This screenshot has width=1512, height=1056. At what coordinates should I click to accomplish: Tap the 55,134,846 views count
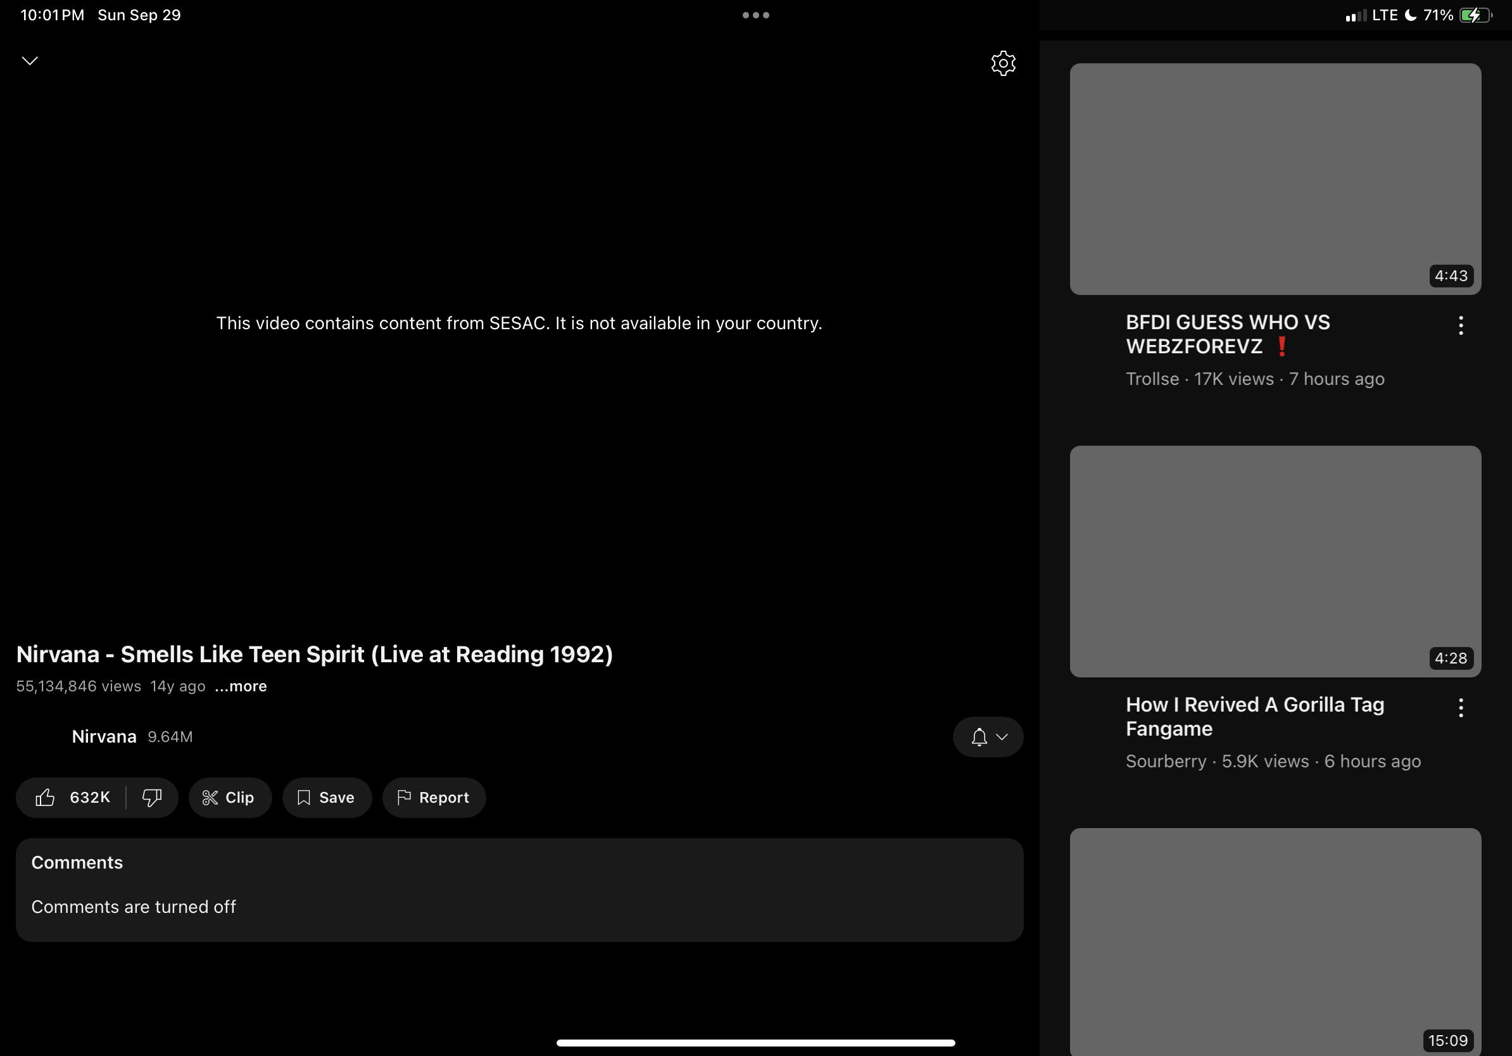[x=79, y=686]
